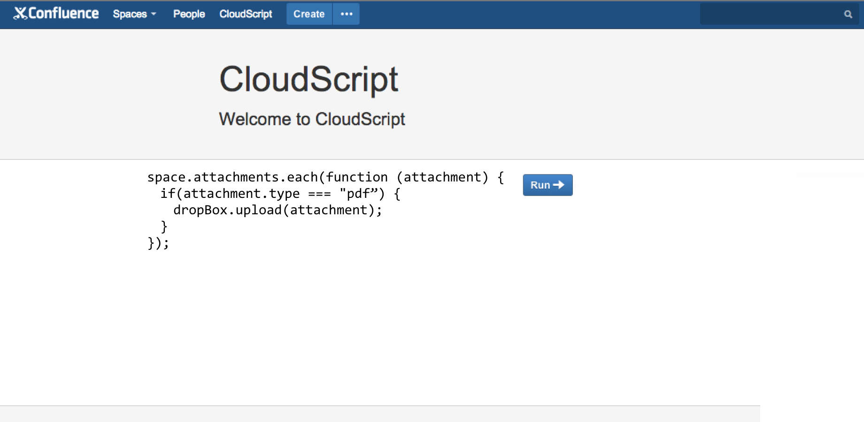The image size is (864, 422).
Task: Click the magnifying glass search icon
Action: point(848,14)
